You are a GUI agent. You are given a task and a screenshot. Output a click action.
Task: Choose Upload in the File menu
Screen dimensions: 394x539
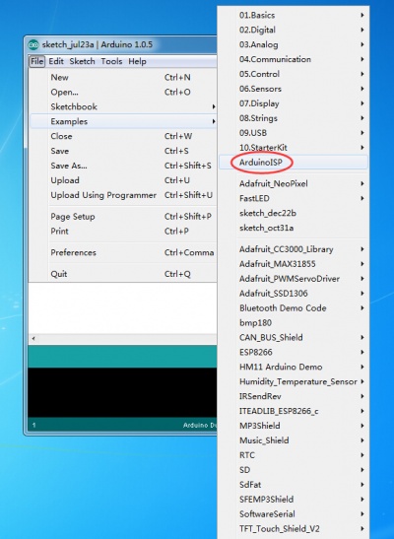[123, 180]
